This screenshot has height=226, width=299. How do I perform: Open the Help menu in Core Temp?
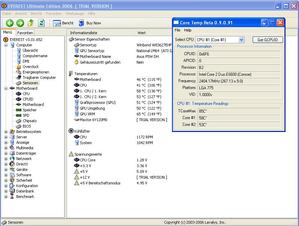(188, 30)
